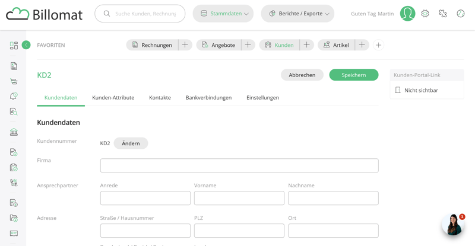Collapse the sidebar with the green arrow
Screen dimensions: 475x246
26,45
